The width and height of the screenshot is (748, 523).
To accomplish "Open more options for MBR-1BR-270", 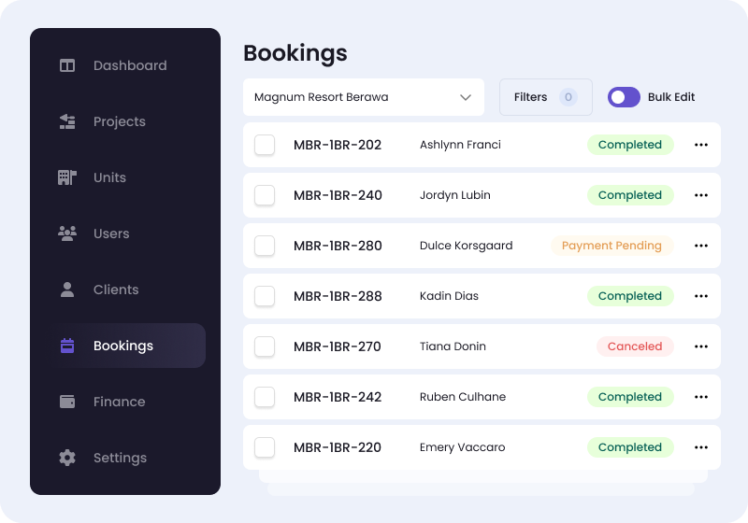I will click(x=700, y=346).
